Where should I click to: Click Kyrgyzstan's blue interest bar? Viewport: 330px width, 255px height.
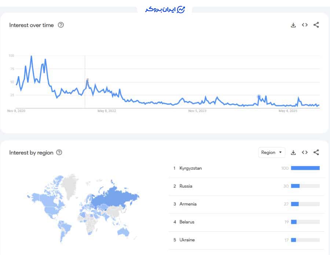coord(305,168)
